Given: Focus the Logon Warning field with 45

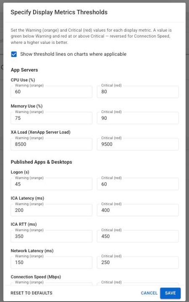Looking at the screenshot, I should [51, 184].
